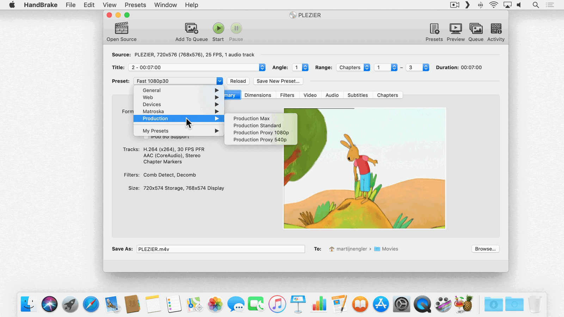Expand the Matroska presets submenu

[x=179, y=112]
